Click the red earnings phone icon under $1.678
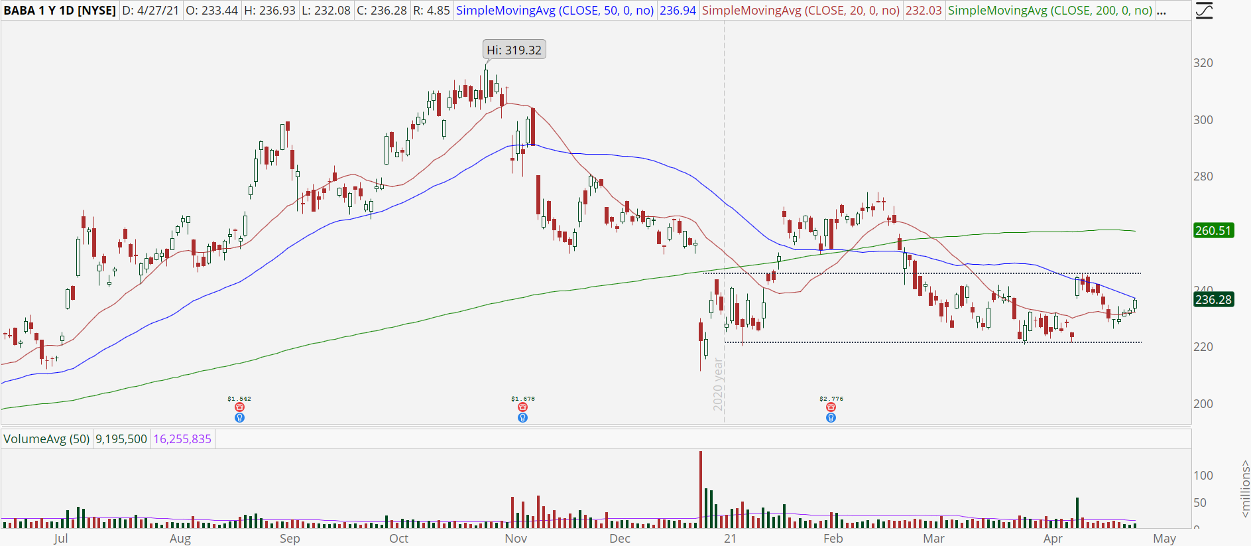The height and width of the screenshot is (546, 1251). coord(523,407)
